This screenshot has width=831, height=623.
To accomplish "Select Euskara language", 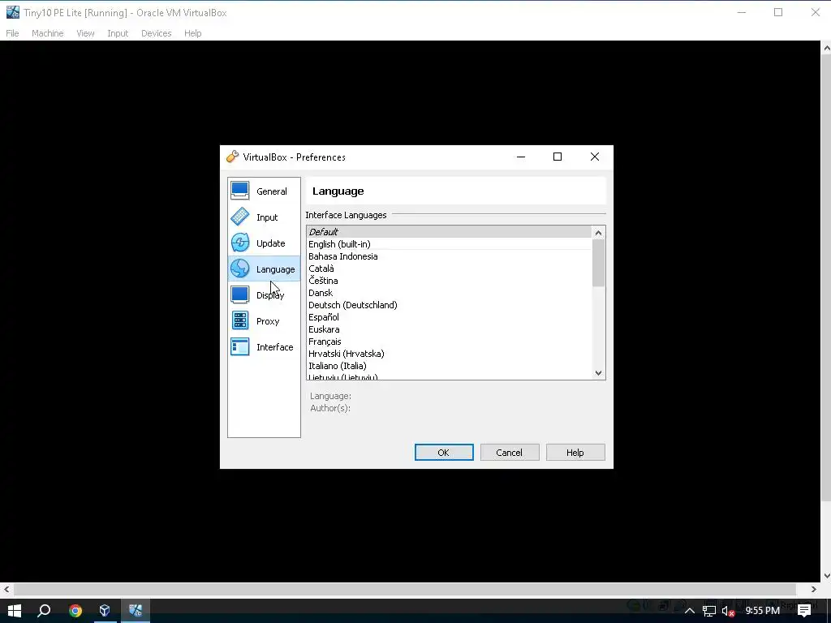I will tap(449, 329).
